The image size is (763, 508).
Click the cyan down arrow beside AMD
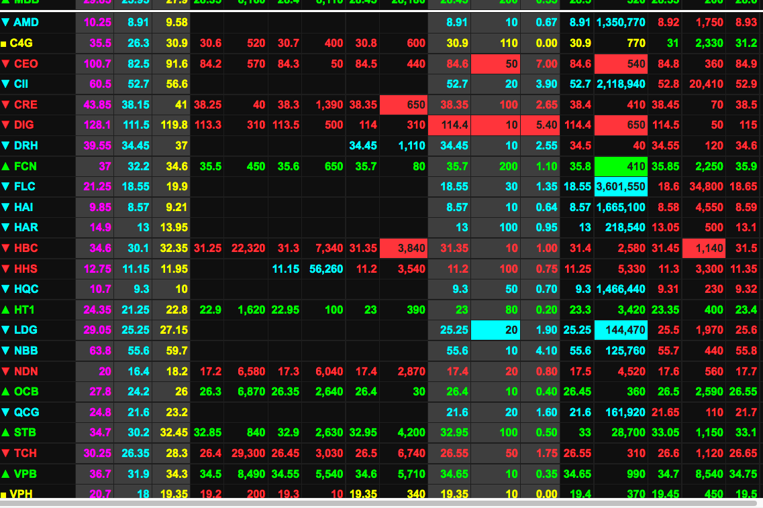[x=5, y=23]
